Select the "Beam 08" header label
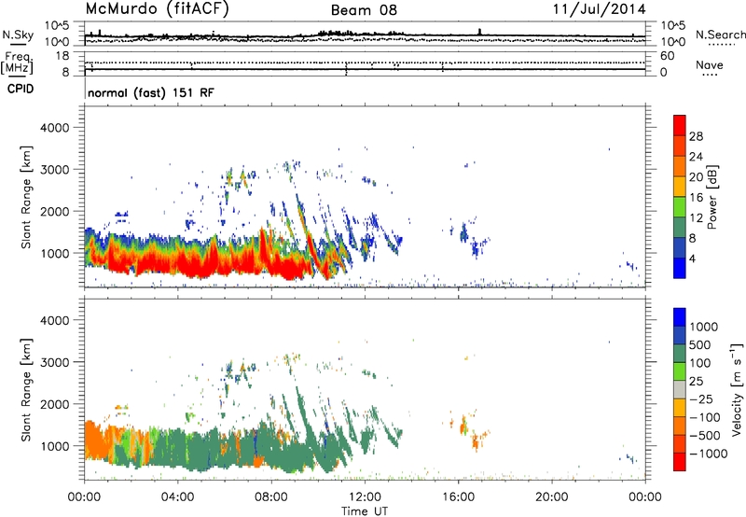Screen dimensions: 746x517 (x=364, y=10)
